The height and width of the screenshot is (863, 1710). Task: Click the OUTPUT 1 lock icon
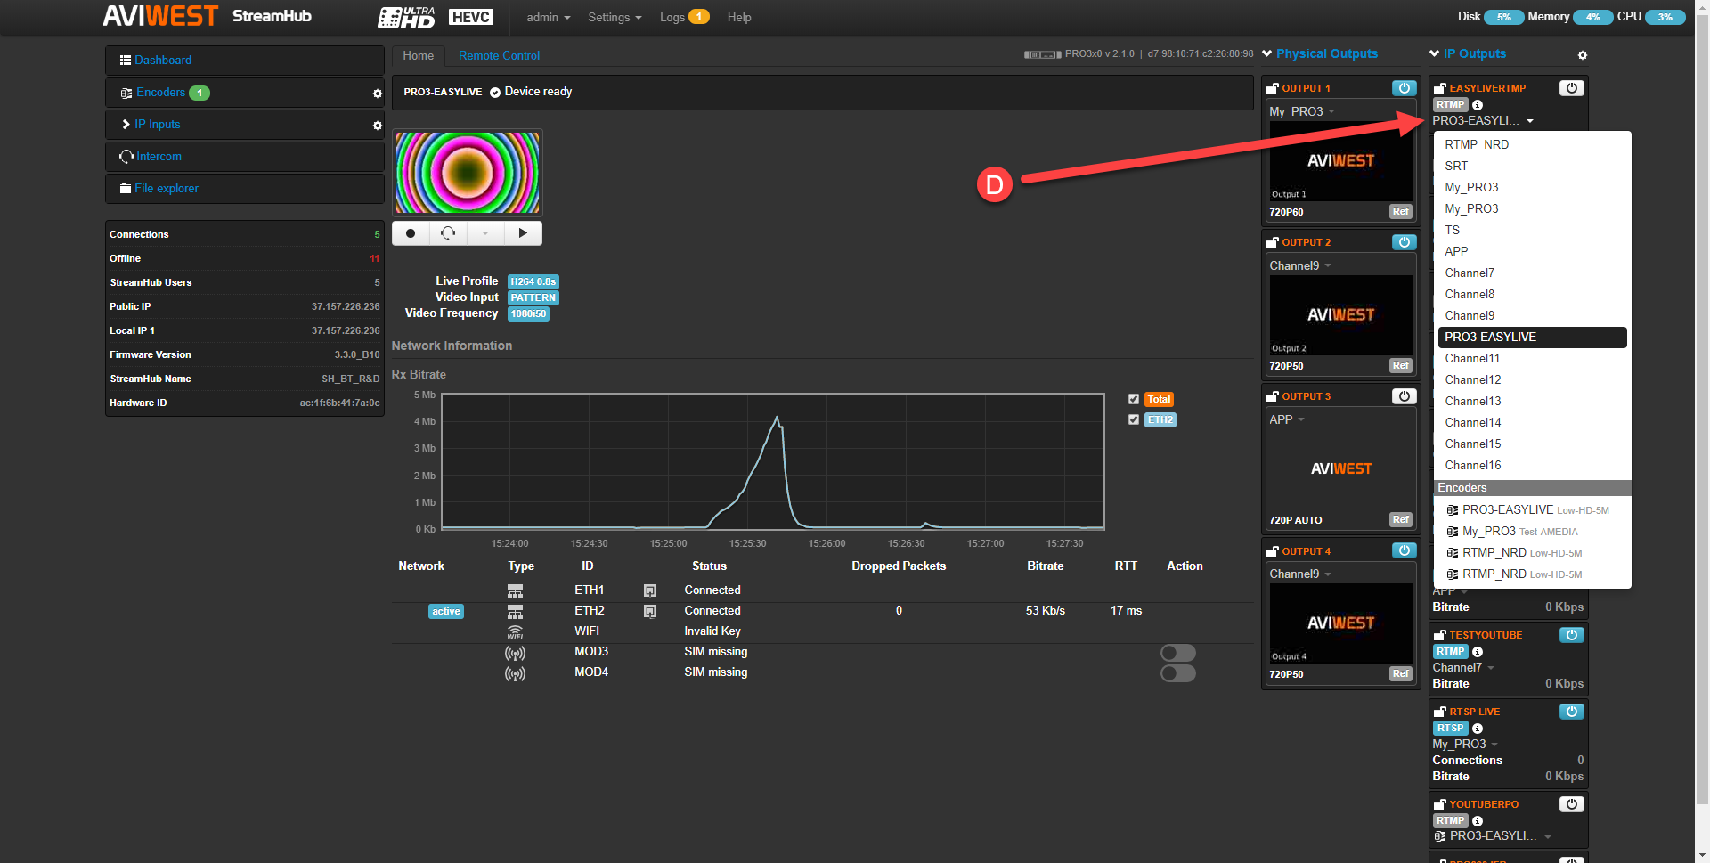(x=1273, y=88)
